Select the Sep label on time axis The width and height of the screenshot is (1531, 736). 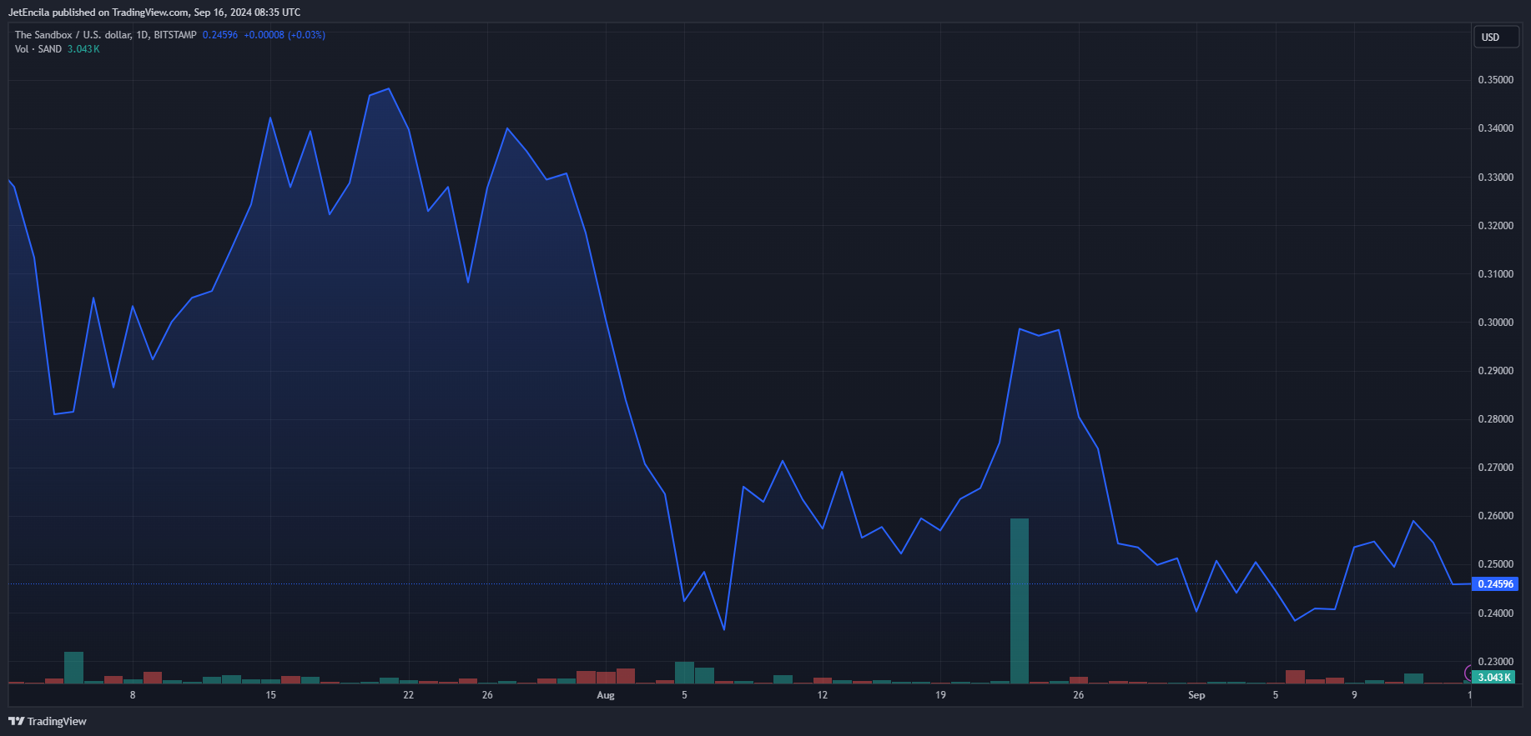tap(1196, 695)
